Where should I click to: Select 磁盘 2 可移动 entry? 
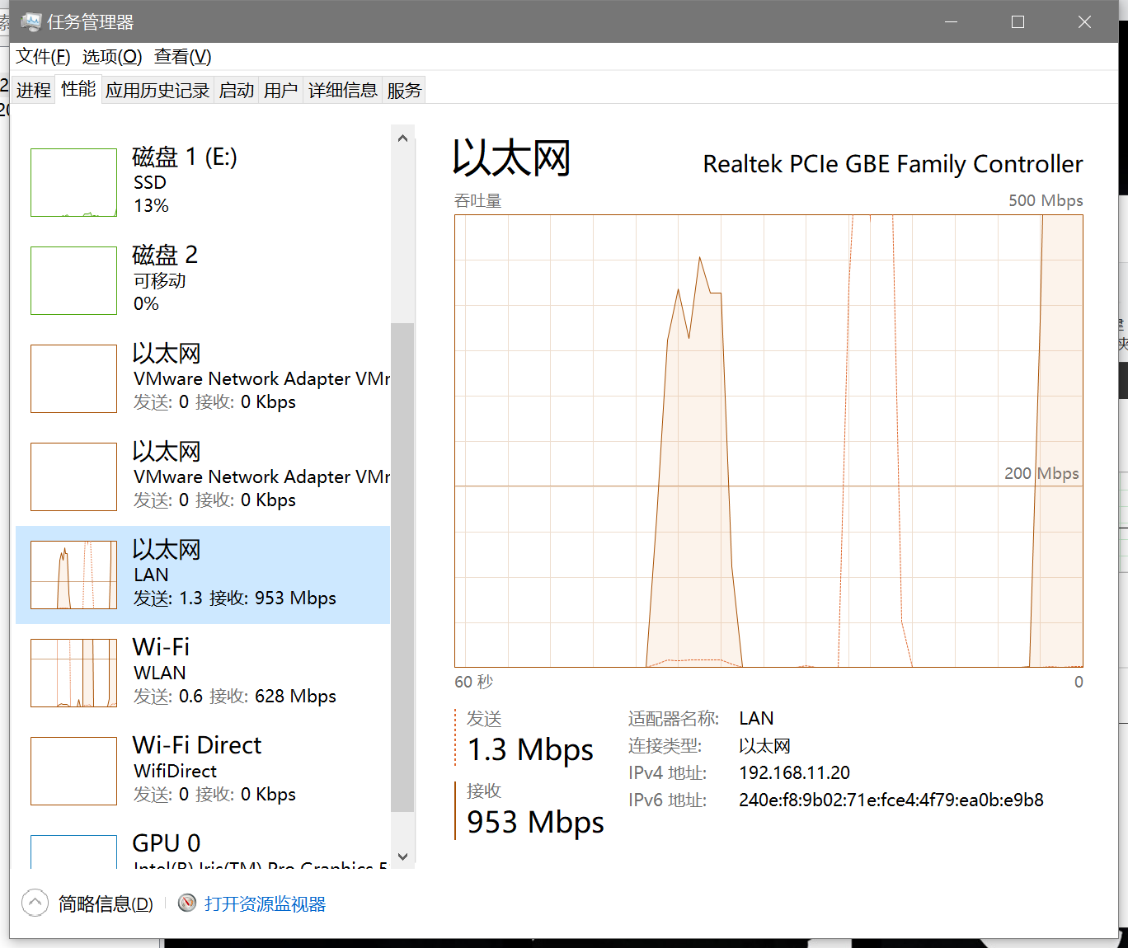(203, 280)
